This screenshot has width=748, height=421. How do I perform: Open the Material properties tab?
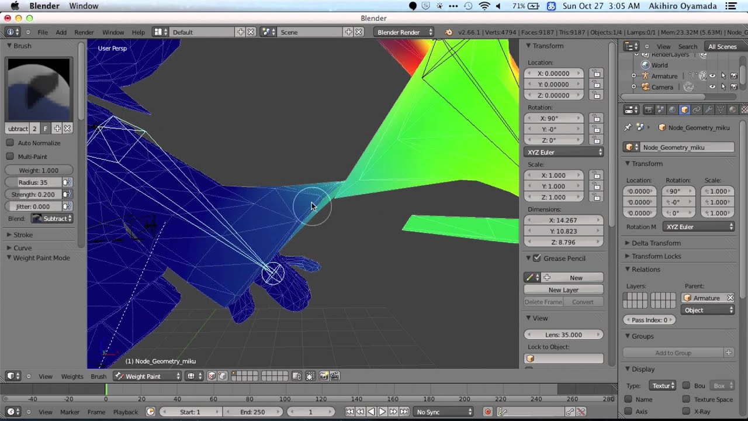coord(733,109)
